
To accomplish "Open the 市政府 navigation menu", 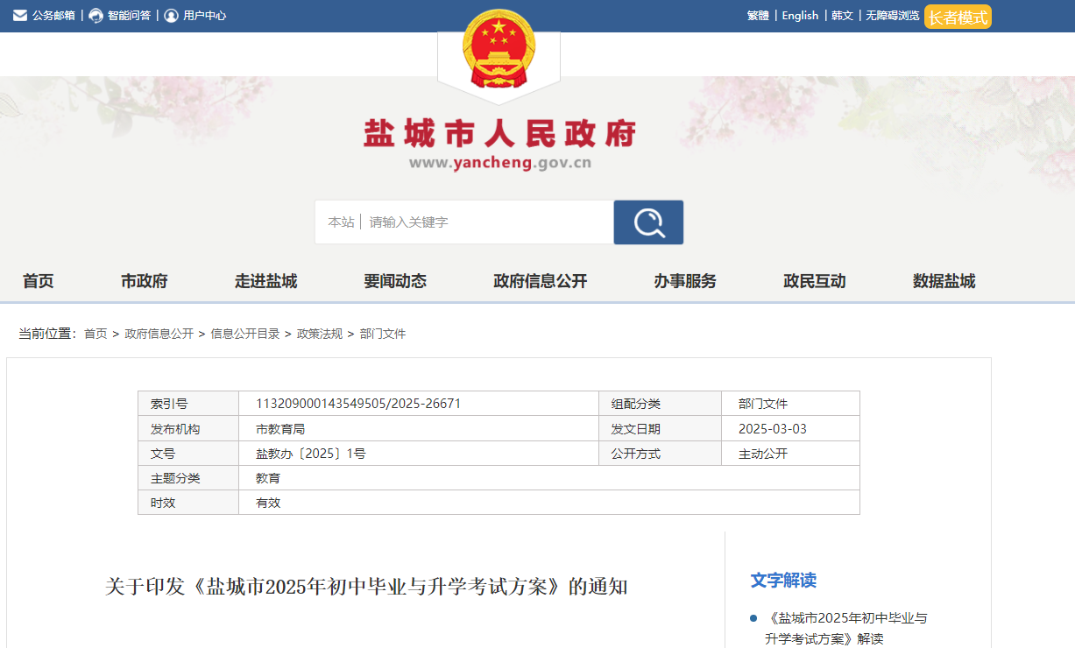I will (x=145, y=281).
